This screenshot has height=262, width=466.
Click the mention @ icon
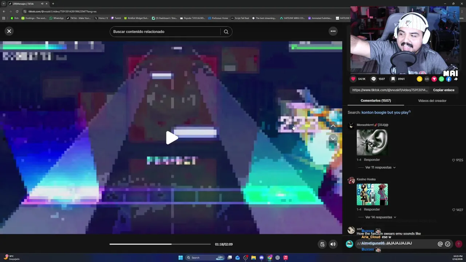pyautogui.click(x=440, y=244)
